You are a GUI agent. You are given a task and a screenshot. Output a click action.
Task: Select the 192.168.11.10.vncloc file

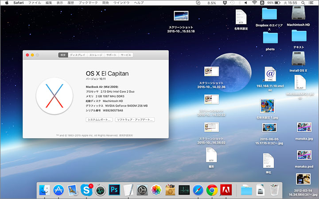point(270,75)
